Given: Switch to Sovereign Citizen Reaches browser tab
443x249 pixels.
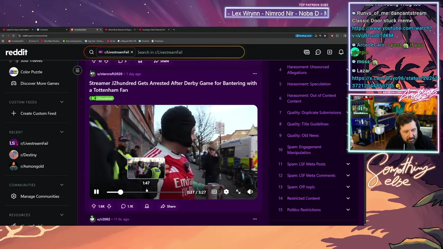Looking at the screenshot, I should [154, 30].
